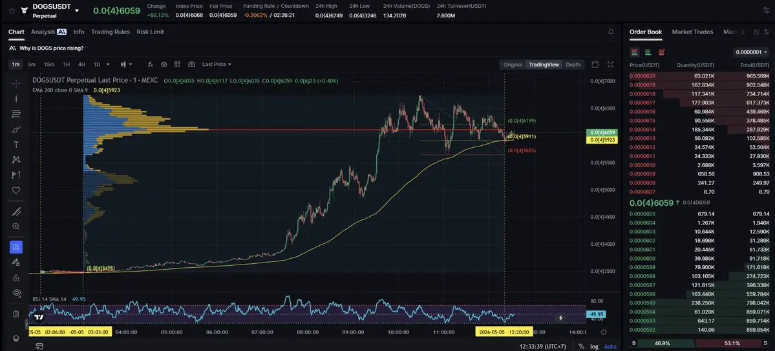
Task: Toggle hide all drawings eye icon
Action: coord(16,293)
